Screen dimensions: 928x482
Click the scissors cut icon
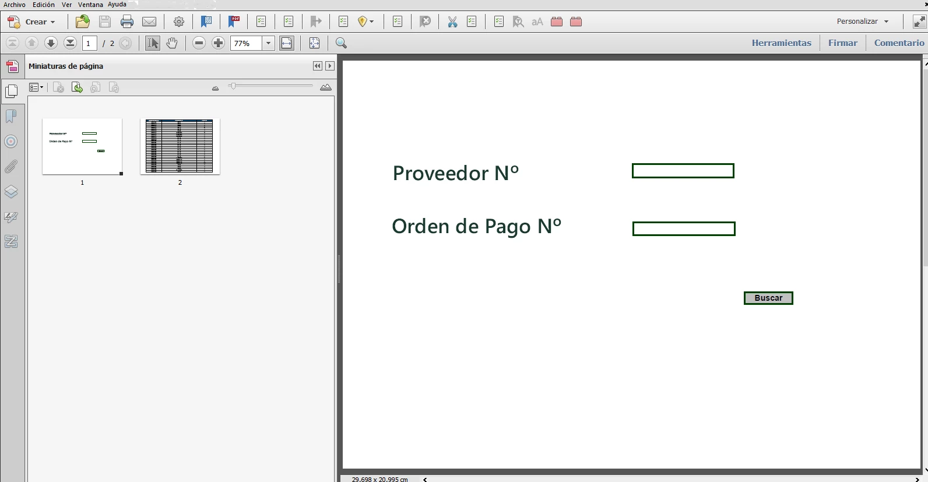(x=452, y=22)
